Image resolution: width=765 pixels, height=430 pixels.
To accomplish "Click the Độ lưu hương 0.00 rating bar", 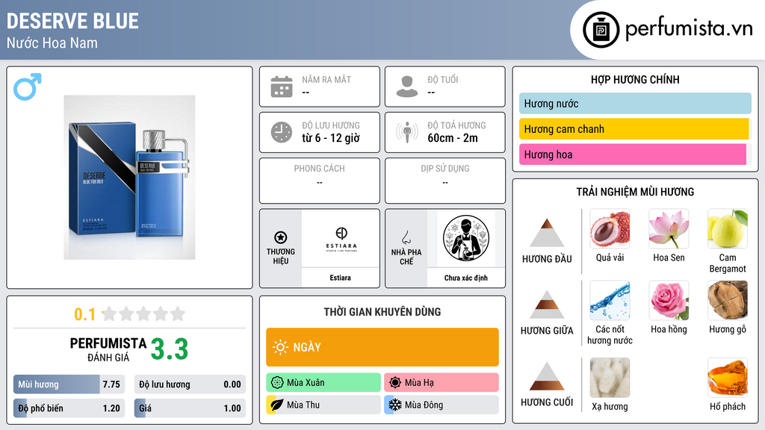I will click(190, 384).
